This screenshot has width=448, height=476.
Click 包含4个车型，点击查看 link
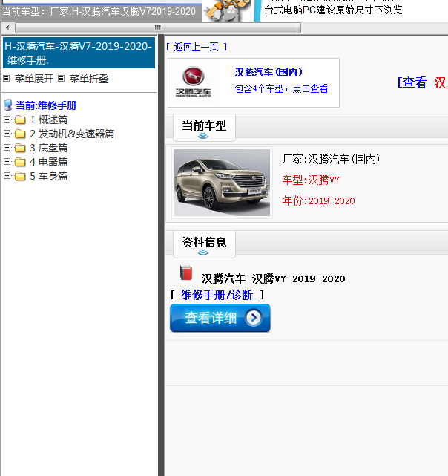point(281,88)
